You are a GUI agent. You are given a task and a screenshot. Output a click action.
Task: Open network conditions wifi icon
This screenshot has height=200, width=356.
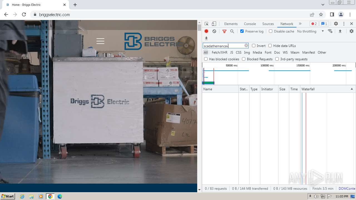coord(330,31)
